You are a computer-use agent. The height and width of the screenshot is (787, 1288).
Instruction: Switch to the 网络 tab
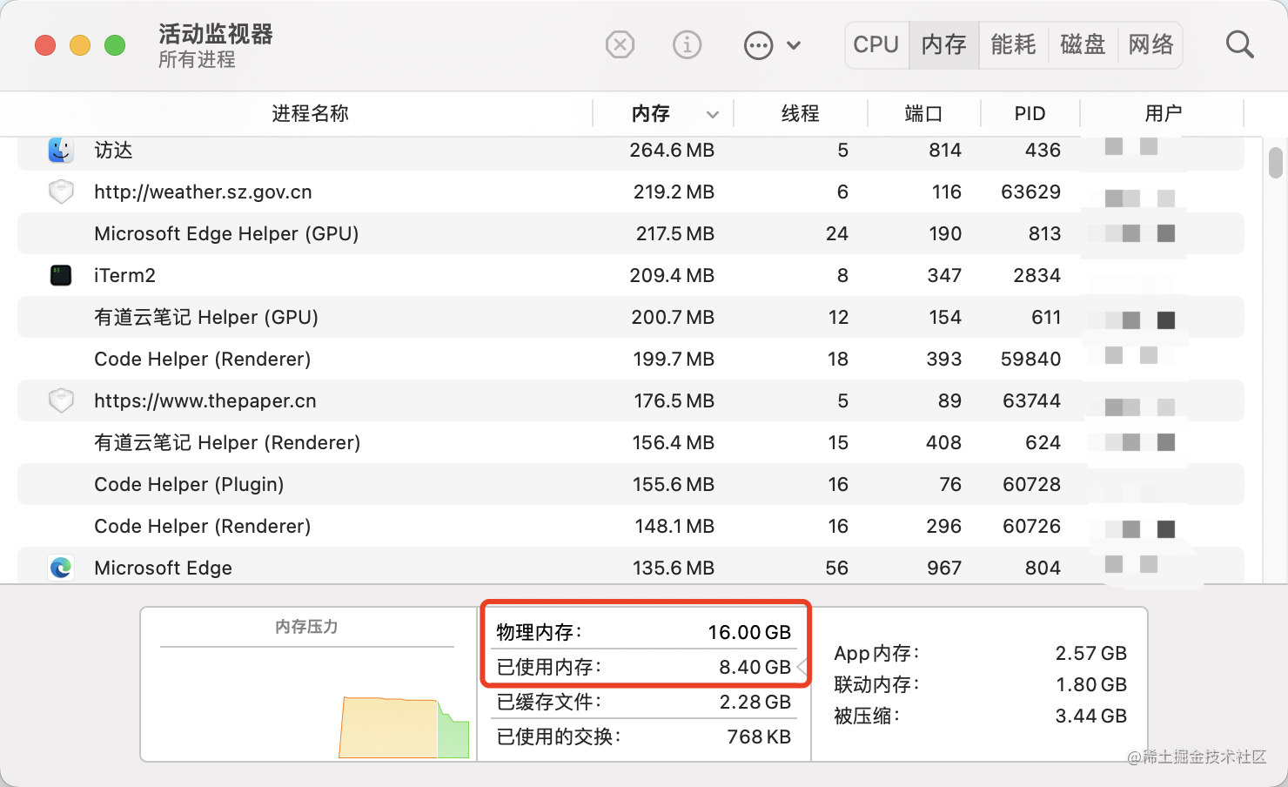tap(1150, 44)
